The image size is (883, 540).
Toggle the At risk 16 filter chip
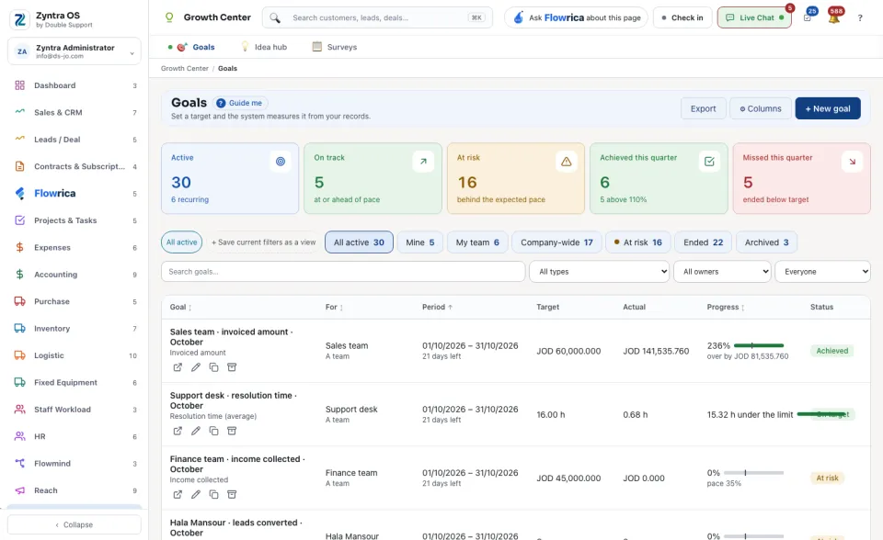[x=638, y=242]
